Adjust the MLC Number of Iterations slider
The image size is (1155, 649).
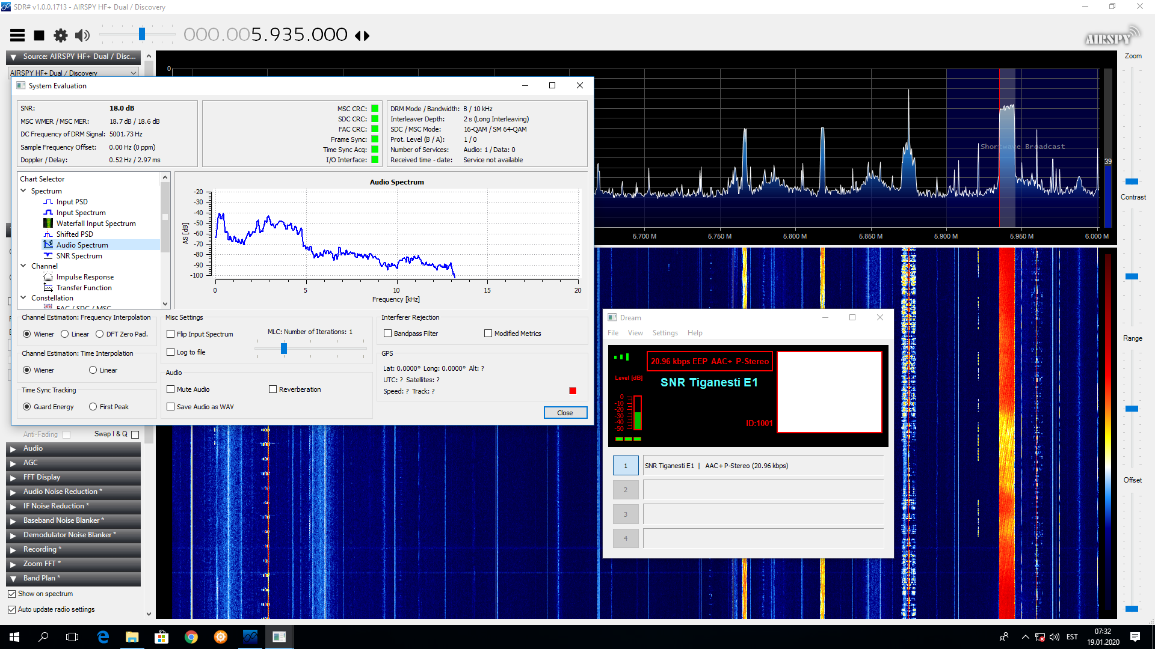coord(284,349)
